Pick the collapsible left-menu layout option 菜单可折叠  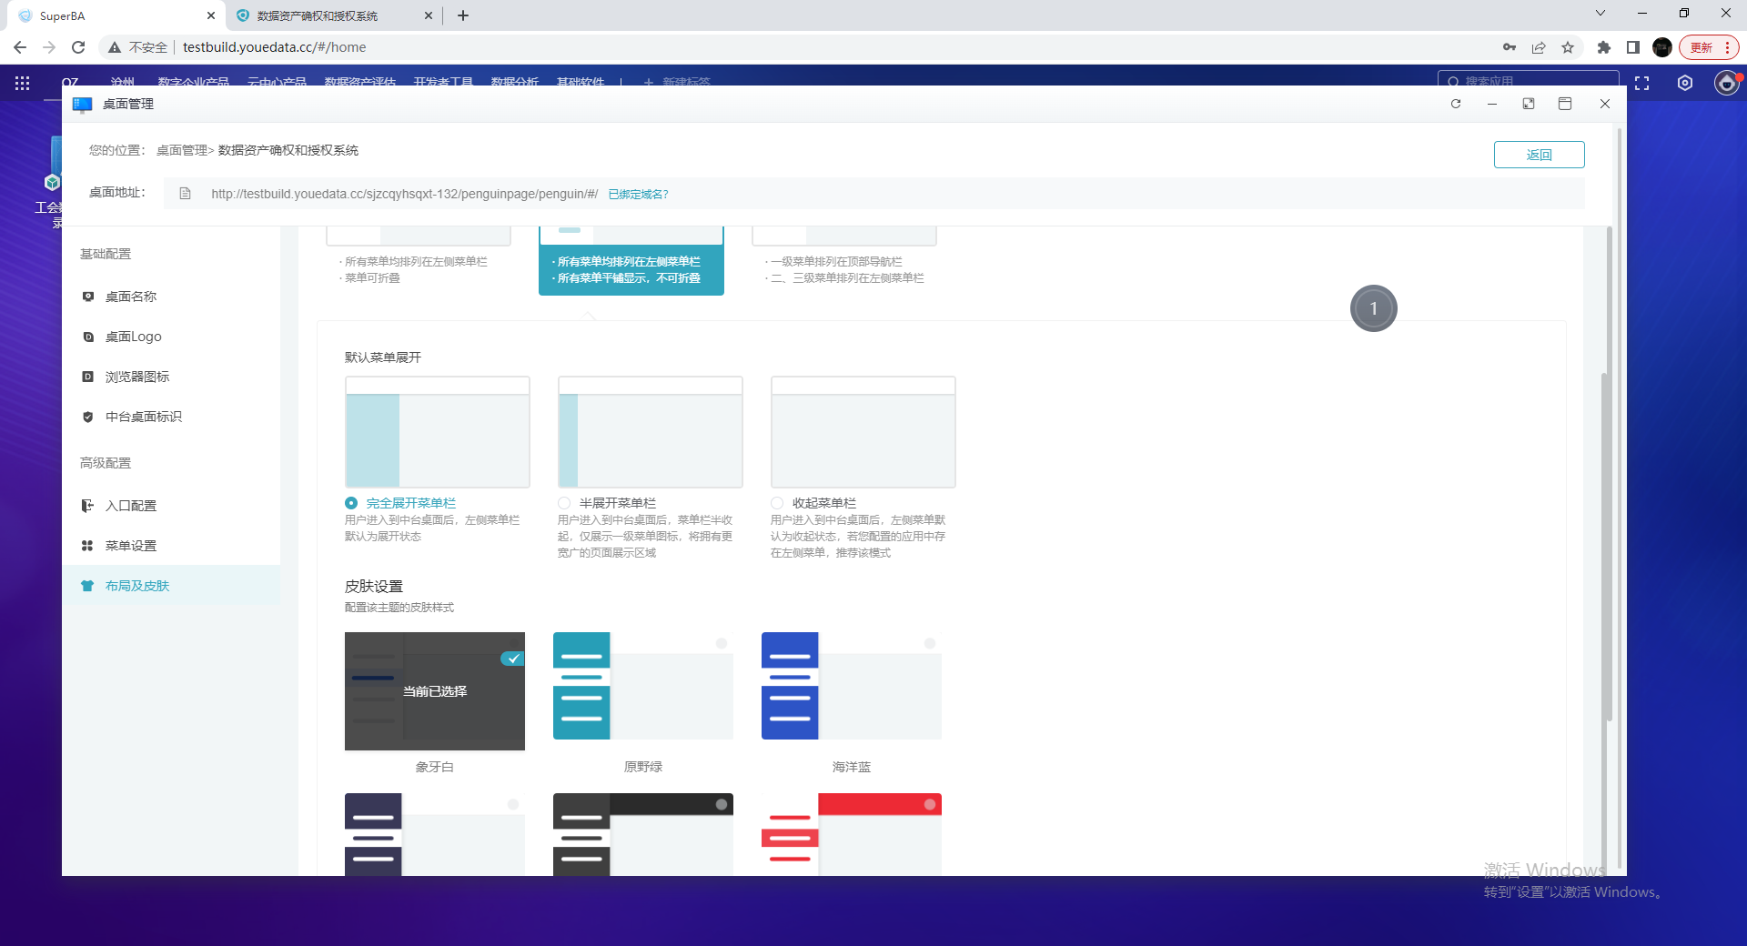click(x=419, y=260)
